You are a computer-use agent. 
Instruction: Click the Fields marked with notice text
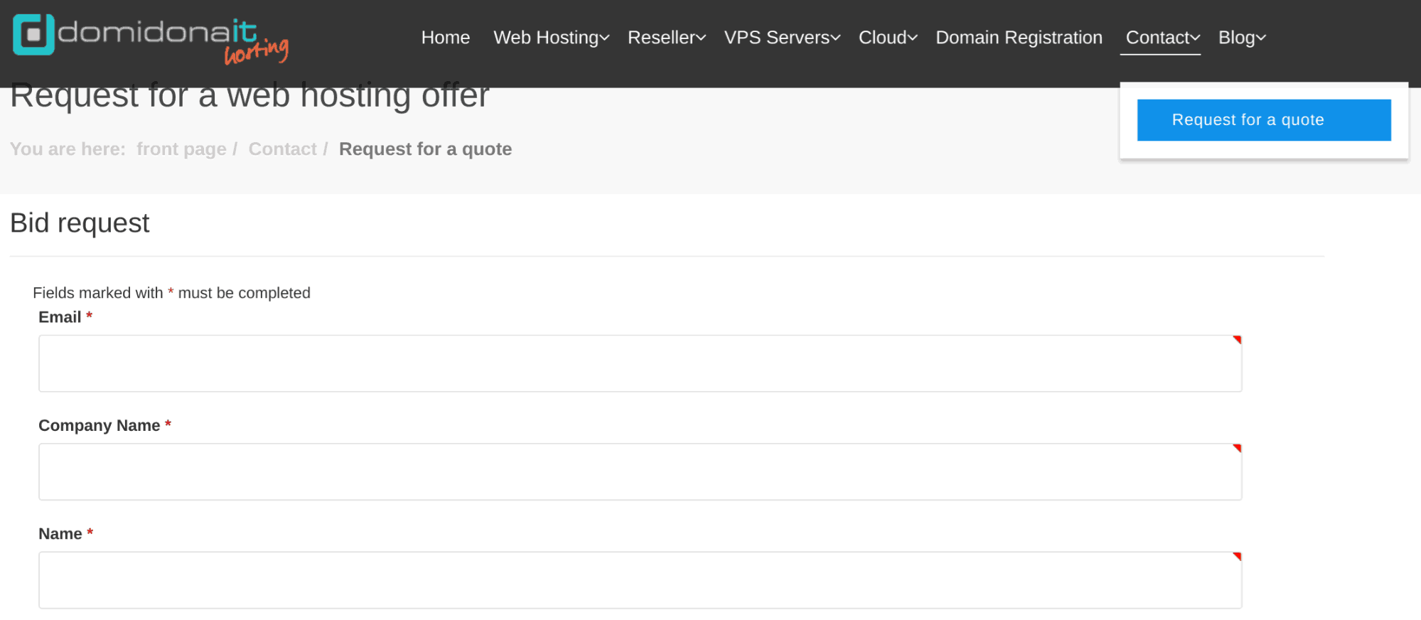click(171, 293)
